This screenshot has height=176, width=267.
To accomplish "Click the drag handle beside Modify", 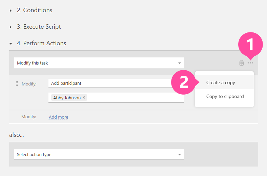I will tap(17, 83).
